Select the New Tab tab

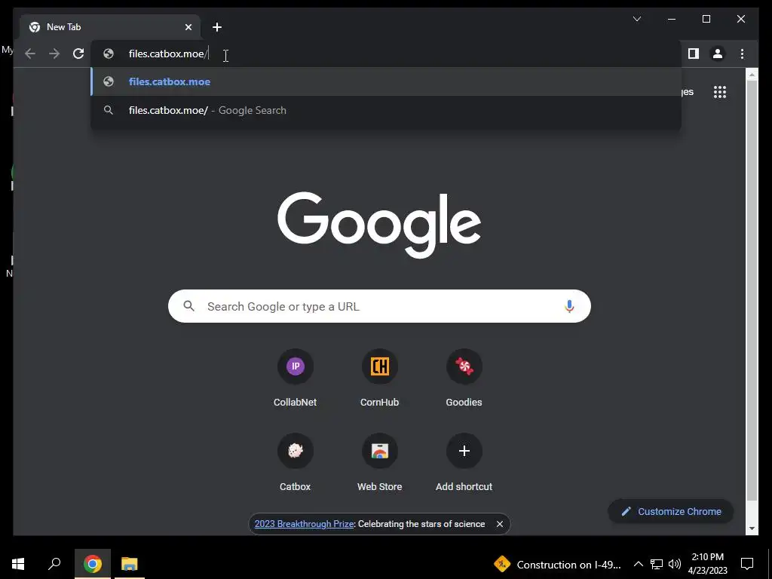(110, 27)
